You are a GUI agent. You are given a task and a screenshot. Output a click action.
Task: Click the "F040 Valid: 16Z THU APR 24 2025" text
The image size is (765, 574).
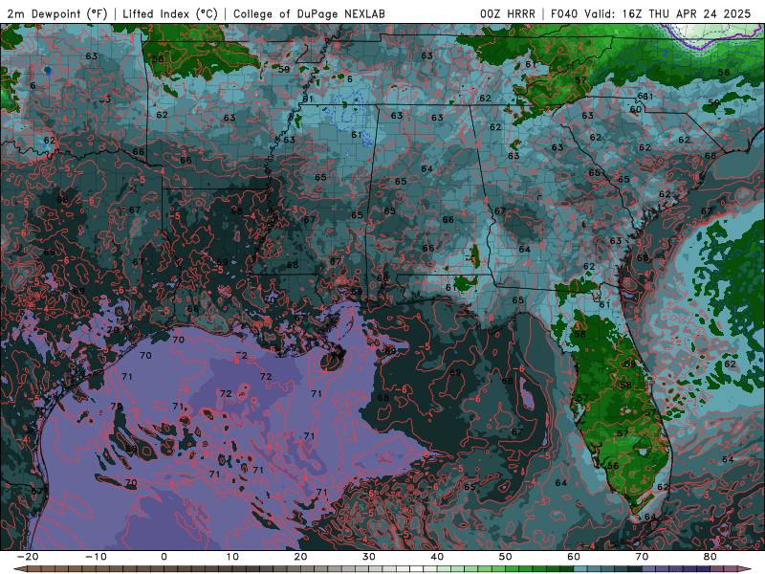pos(651,14)
